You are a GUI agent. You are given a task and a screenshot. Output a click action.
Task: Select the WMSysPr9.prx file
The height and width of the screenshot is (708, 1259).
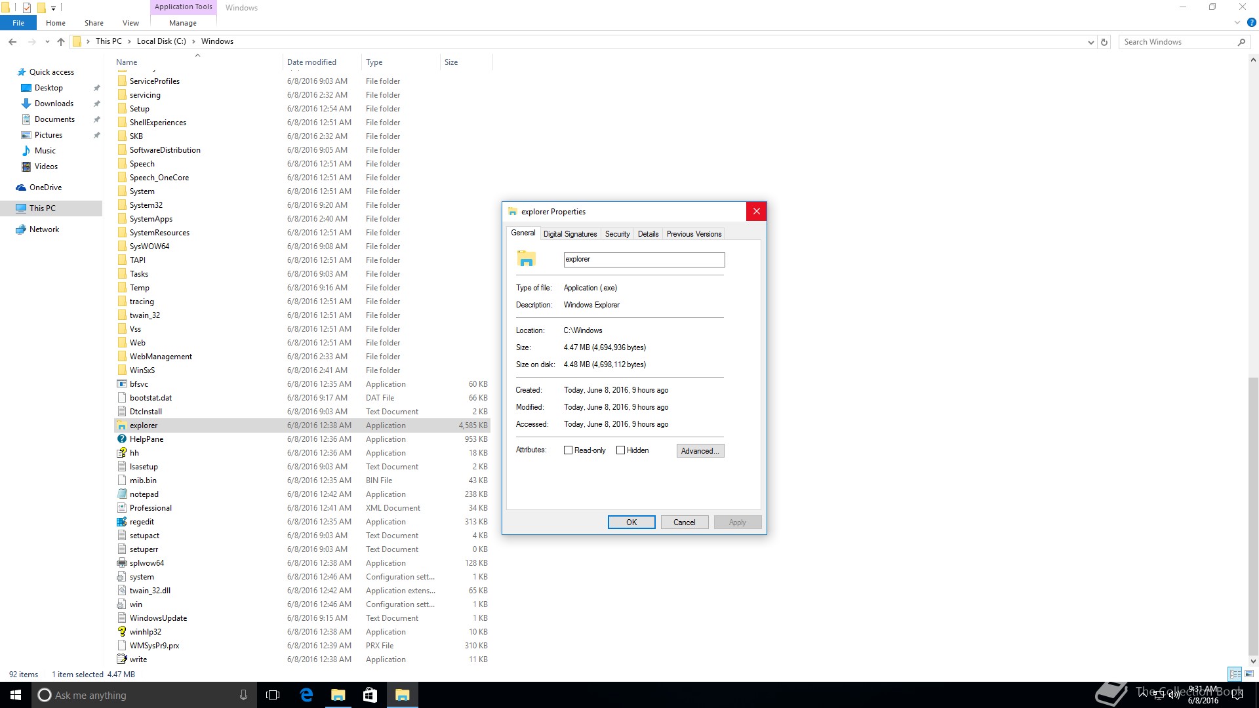pyautogui.click(x=302, y=646)
